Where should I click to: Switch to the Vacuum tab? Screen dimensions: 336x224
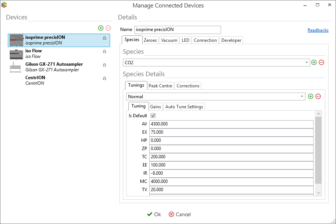(x=169, y=40)
